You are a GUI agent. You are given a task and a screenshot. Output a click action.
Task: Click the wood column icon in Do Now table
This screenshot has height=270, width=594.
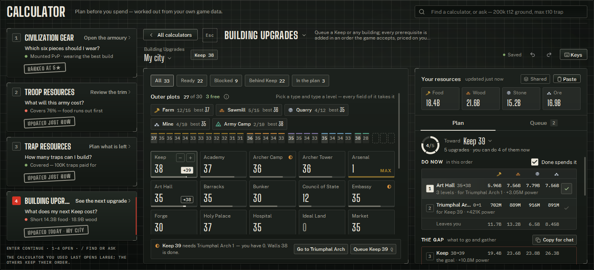(x=518, y=174)
